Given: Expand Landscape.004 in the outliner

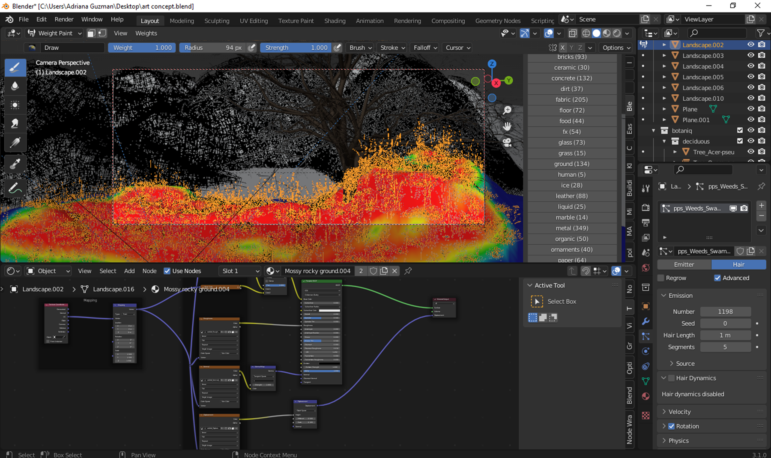Looking at the screenshot, I should (664, 66).
